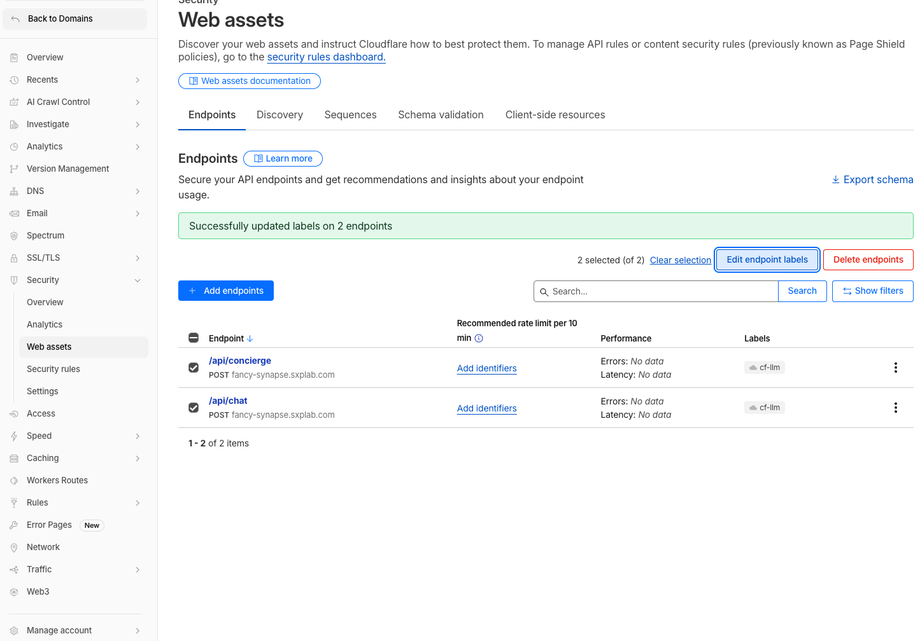Collapse the Security section chevron
The width and height of the screenshot is (920, 641).
[x=138, y=280]
